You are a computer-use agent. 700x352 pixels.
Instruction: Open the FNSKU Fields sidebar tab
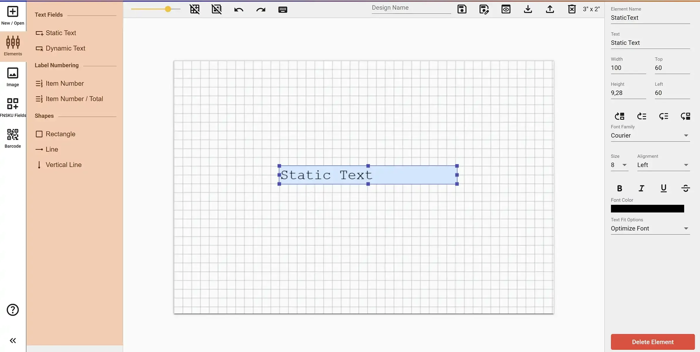(x=13, y=108)
